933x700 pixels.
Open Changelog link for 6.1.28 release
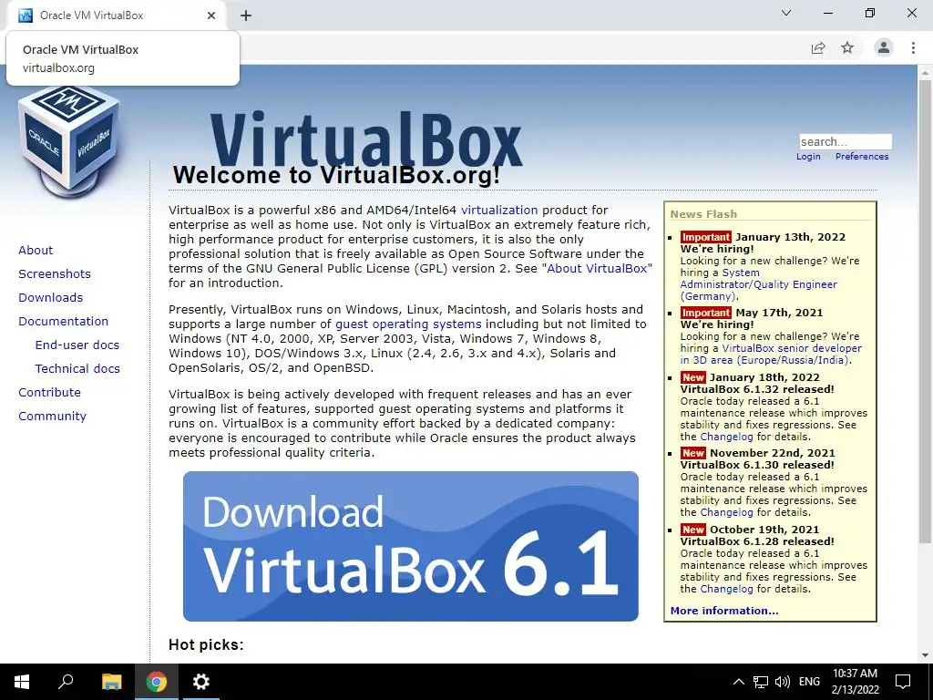pyautogui.click(x=726, y=590)
